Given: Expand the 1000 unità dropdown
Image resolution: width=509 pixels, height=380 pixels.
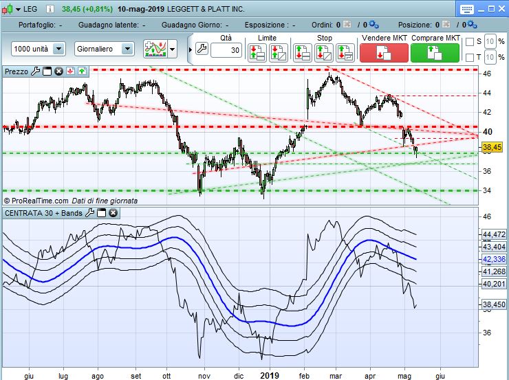Looking at the screenshot, I should [58, 49].
